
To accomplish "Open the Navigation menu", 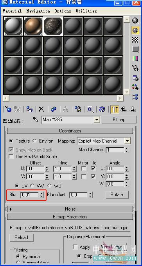I will click(x=38, y=11).
